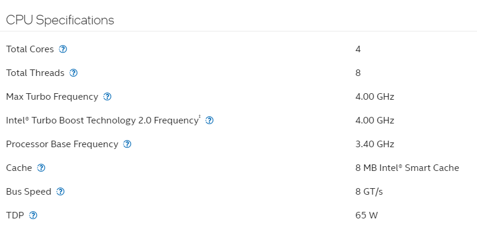Viewport: 477px width, 238px height.
Task: Open the Total Threads help tooltip icon
Action: click(74, 73)
